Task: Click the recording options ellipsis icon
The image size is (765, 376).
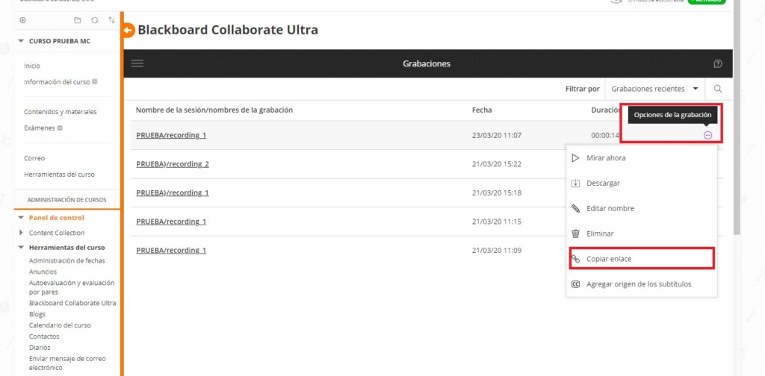Action: 707,135
